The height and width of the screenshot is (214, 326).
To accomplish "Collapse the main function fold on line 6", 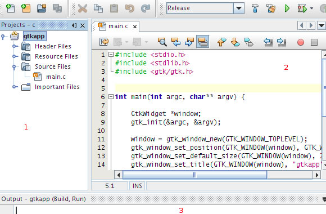I will pyautogui.click(x=111, y=97).
